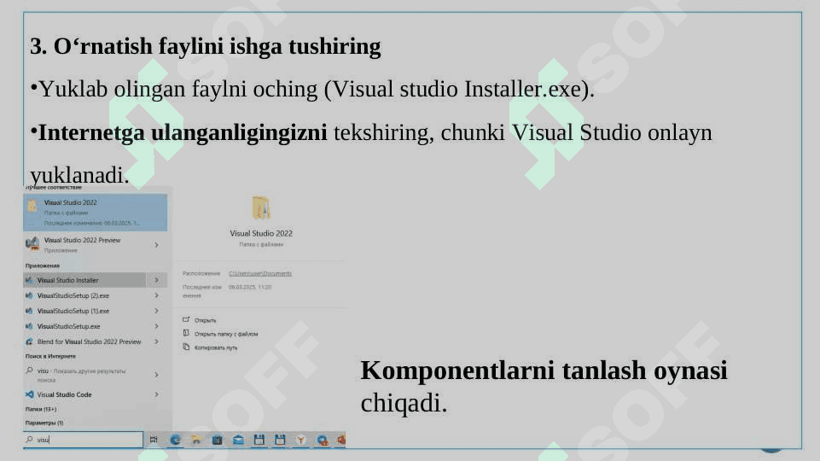
Task: Click in the 'visu' search box
Action: [83, 440]
